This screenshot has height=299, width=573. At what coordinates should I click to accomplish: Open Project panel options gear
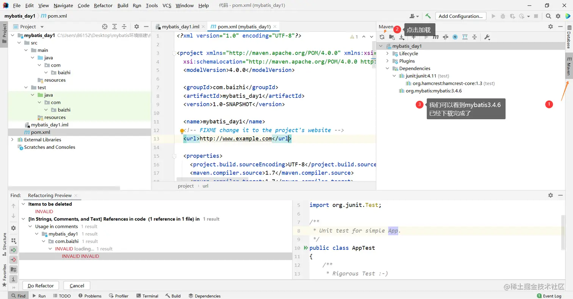pos(137,26)
